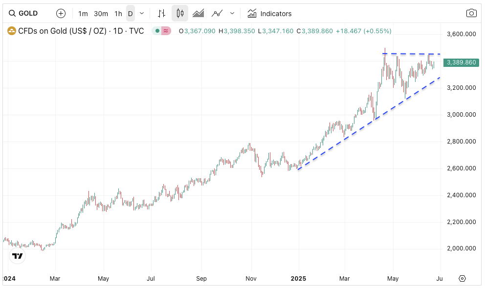Expand the time interval dropdown
Image resolution: width=485 pixels, height=288 pixels.
(142, 14)
